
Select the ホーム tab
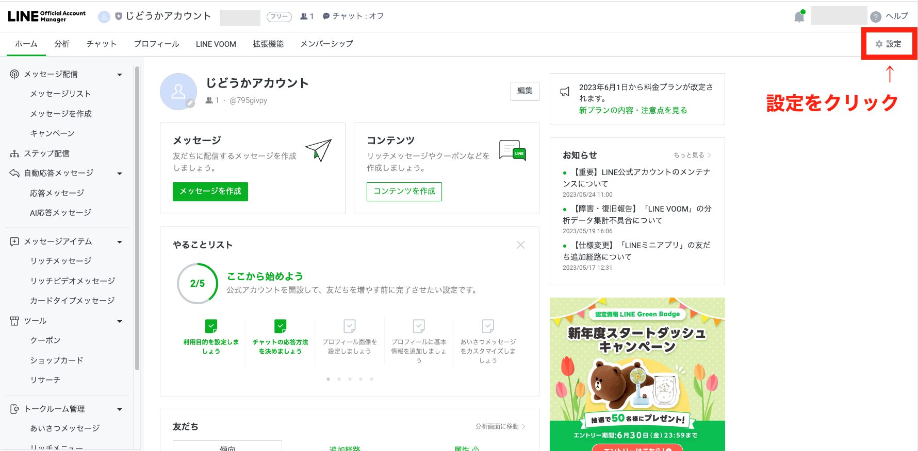coord(26,44)
